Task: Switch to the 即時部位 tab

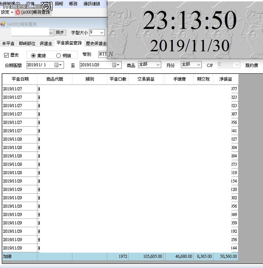Action: [x=27, y=44]
